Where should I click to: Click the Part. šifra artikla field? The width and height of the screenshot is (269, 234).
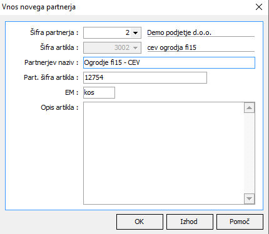click(x=145, y=77)
